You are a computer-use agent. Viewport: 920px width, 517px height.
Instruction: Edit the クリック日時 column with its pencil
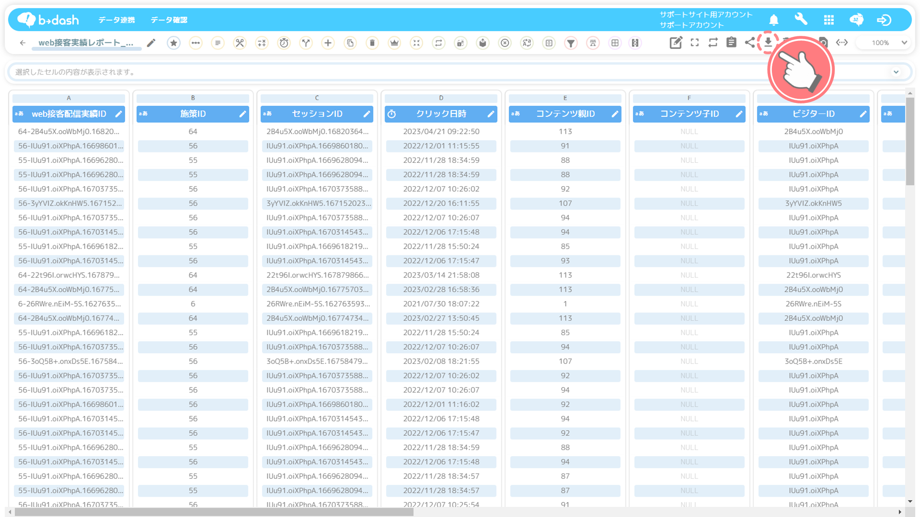coord(491,114)
